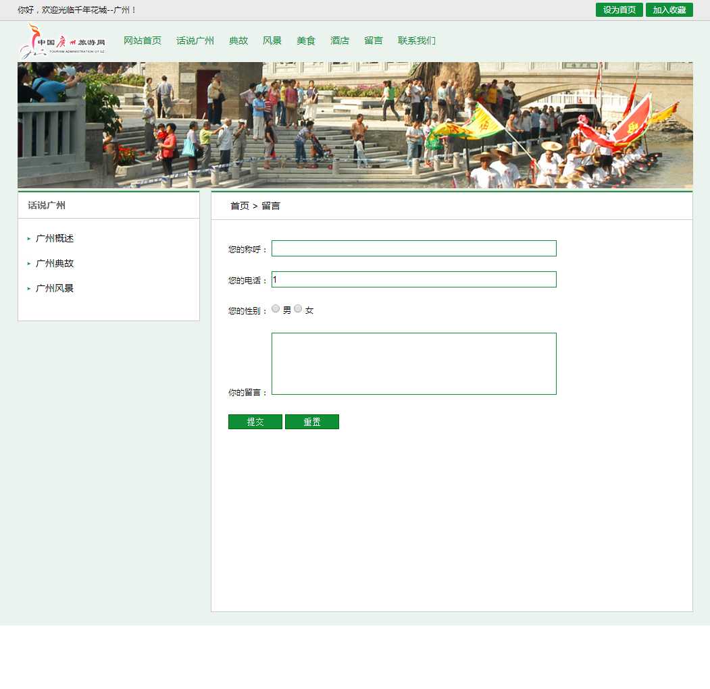Open the 典故 navigation item
This screenshot has height=689, width=710.
tap(238, 40)
